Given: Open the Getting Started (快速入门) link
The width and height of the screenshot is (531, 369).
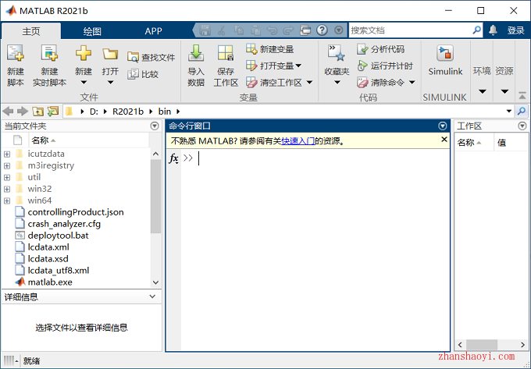Looking at the screenshot, I should coord(298,140).
